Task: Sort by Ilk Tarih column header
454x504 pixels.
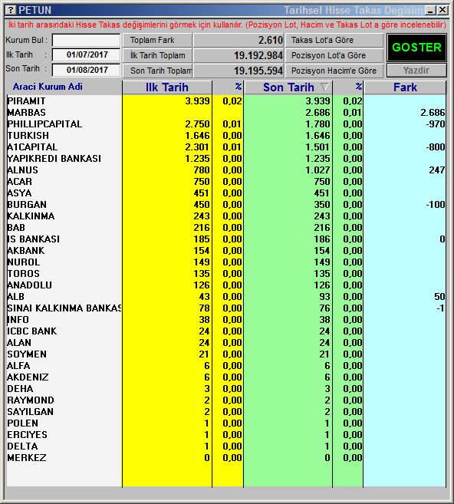Action: (167, 87)
